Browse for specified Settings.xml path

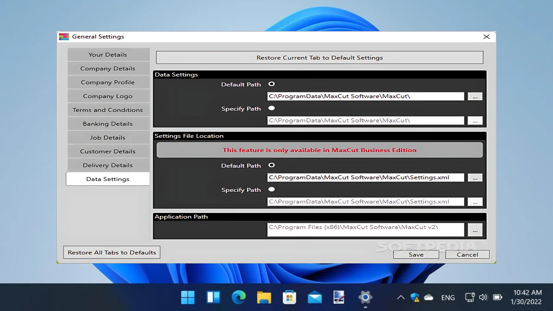pos(475,202)
